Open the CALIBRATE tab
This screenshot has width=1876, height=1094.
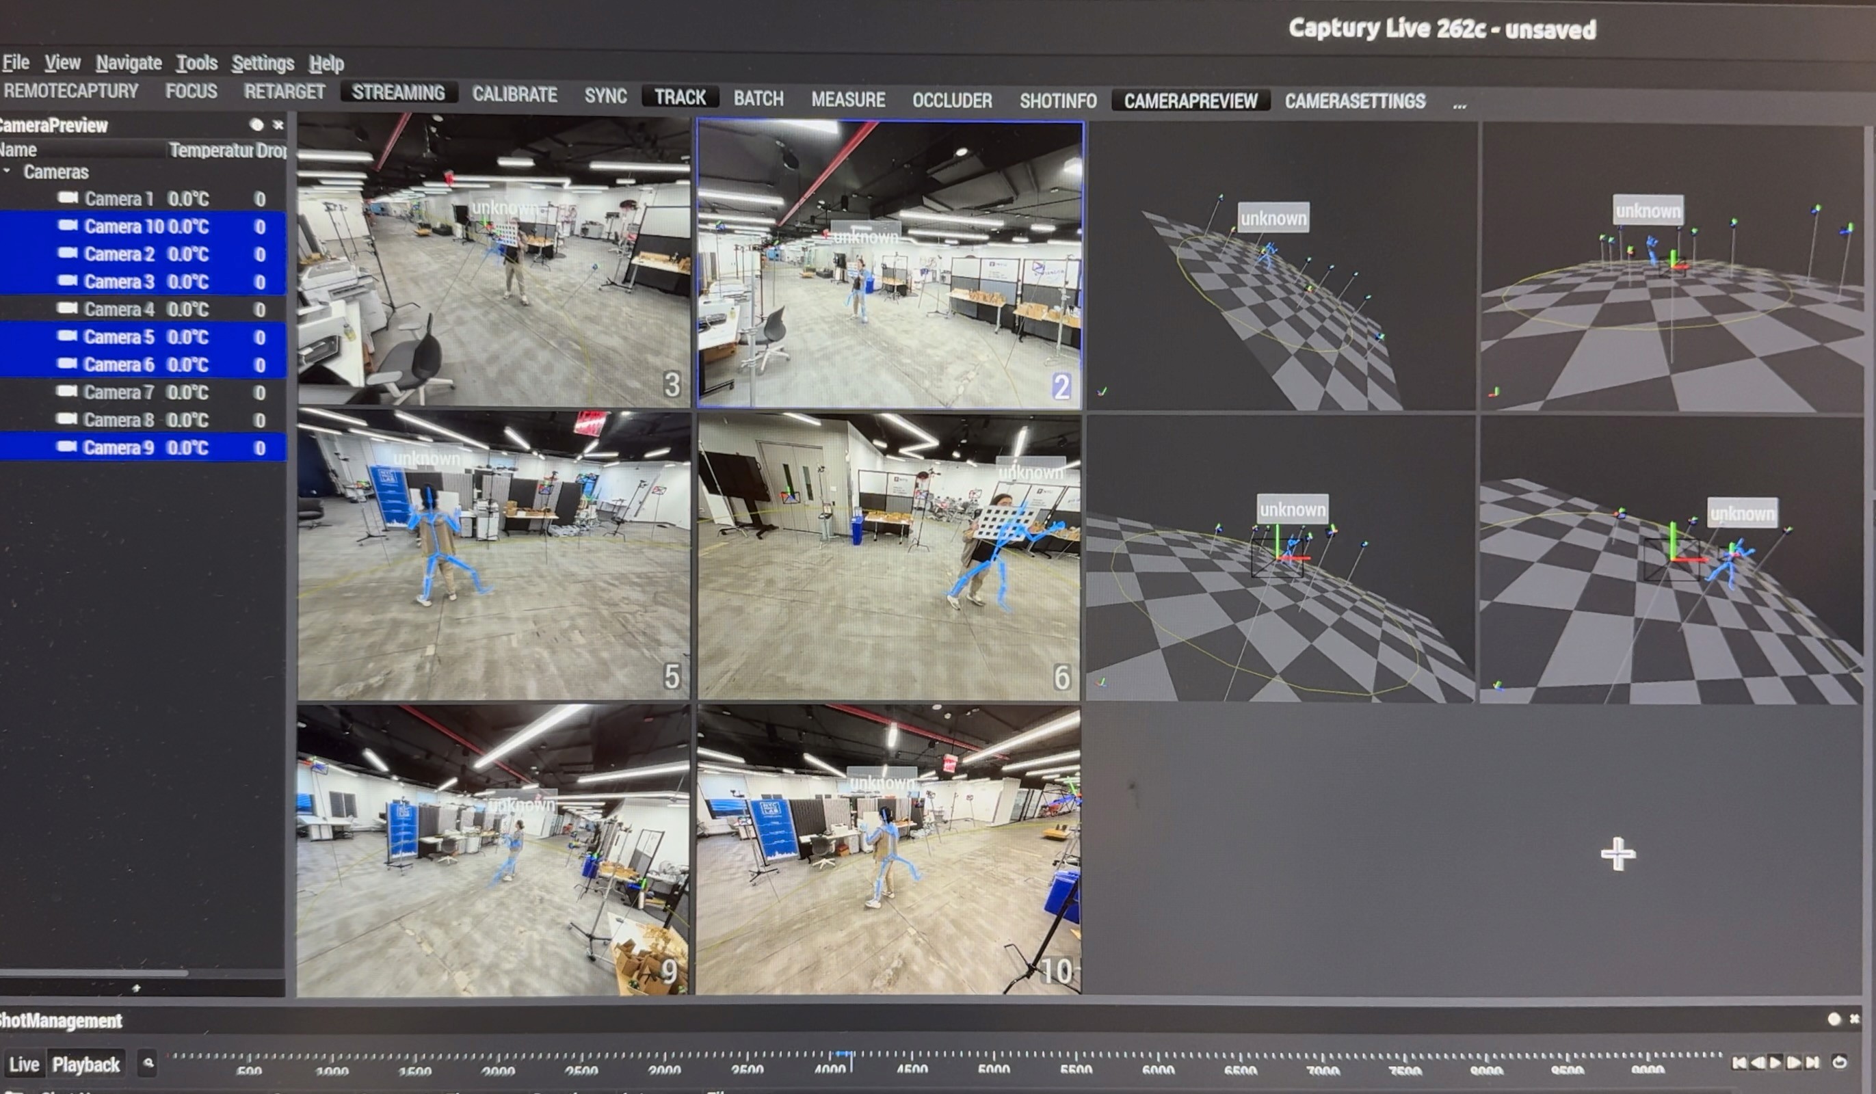pos(514,94)
